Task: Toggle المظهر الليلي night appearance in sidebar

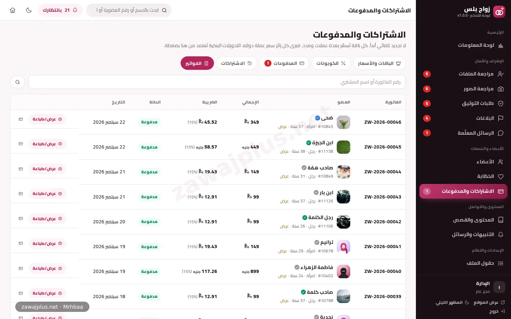Action: point(452,302)
